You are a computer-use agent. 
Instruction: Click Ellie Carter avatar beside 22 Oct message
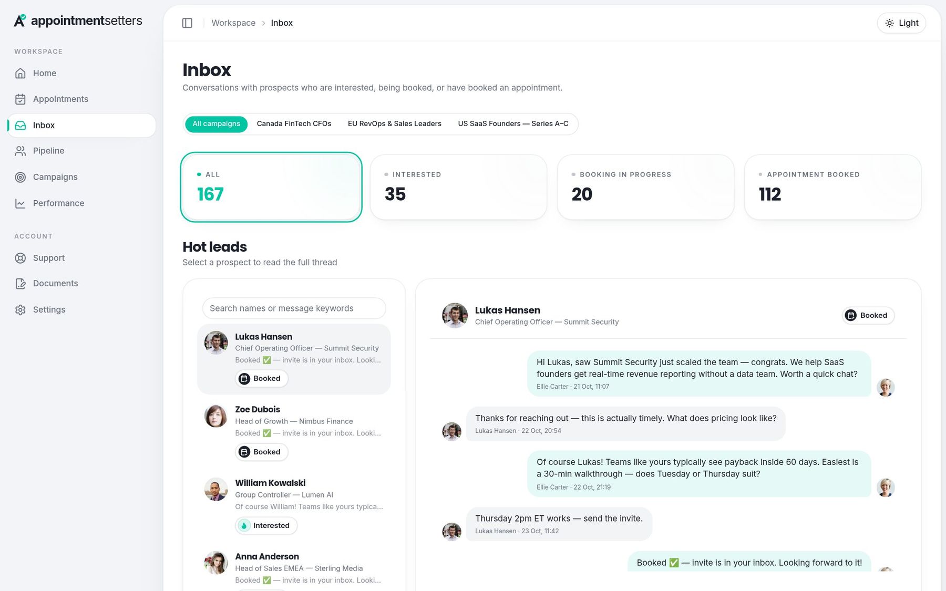tap(886, 487)
